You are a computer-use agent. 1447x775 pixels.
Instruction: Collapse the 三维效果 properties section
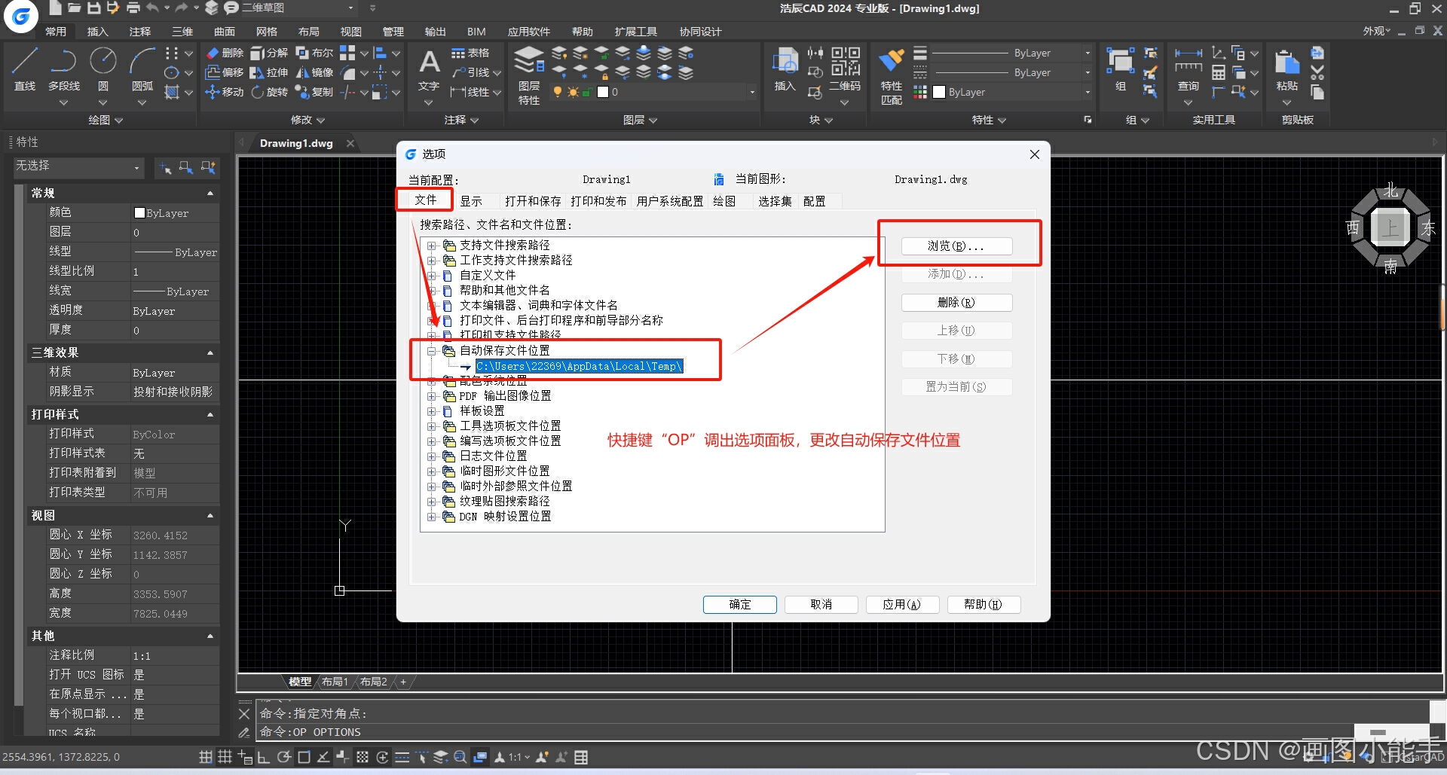(x=210, y=353)
